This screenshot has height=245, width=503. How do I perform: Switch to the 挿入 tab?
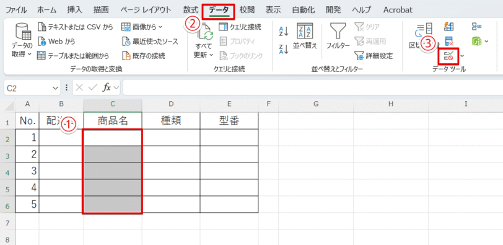pyautogui.click(x=75, y=10)
